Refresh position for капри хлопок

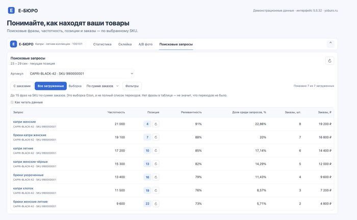click(x=156, y=190)
